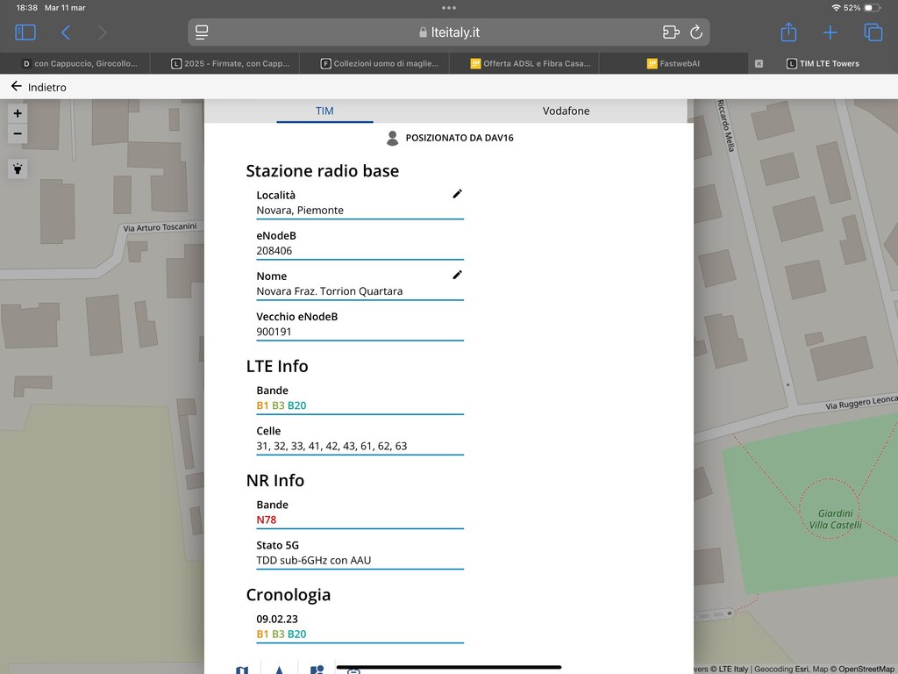
Task: Reload the lteitaly.it page
Action: [696, 32]
